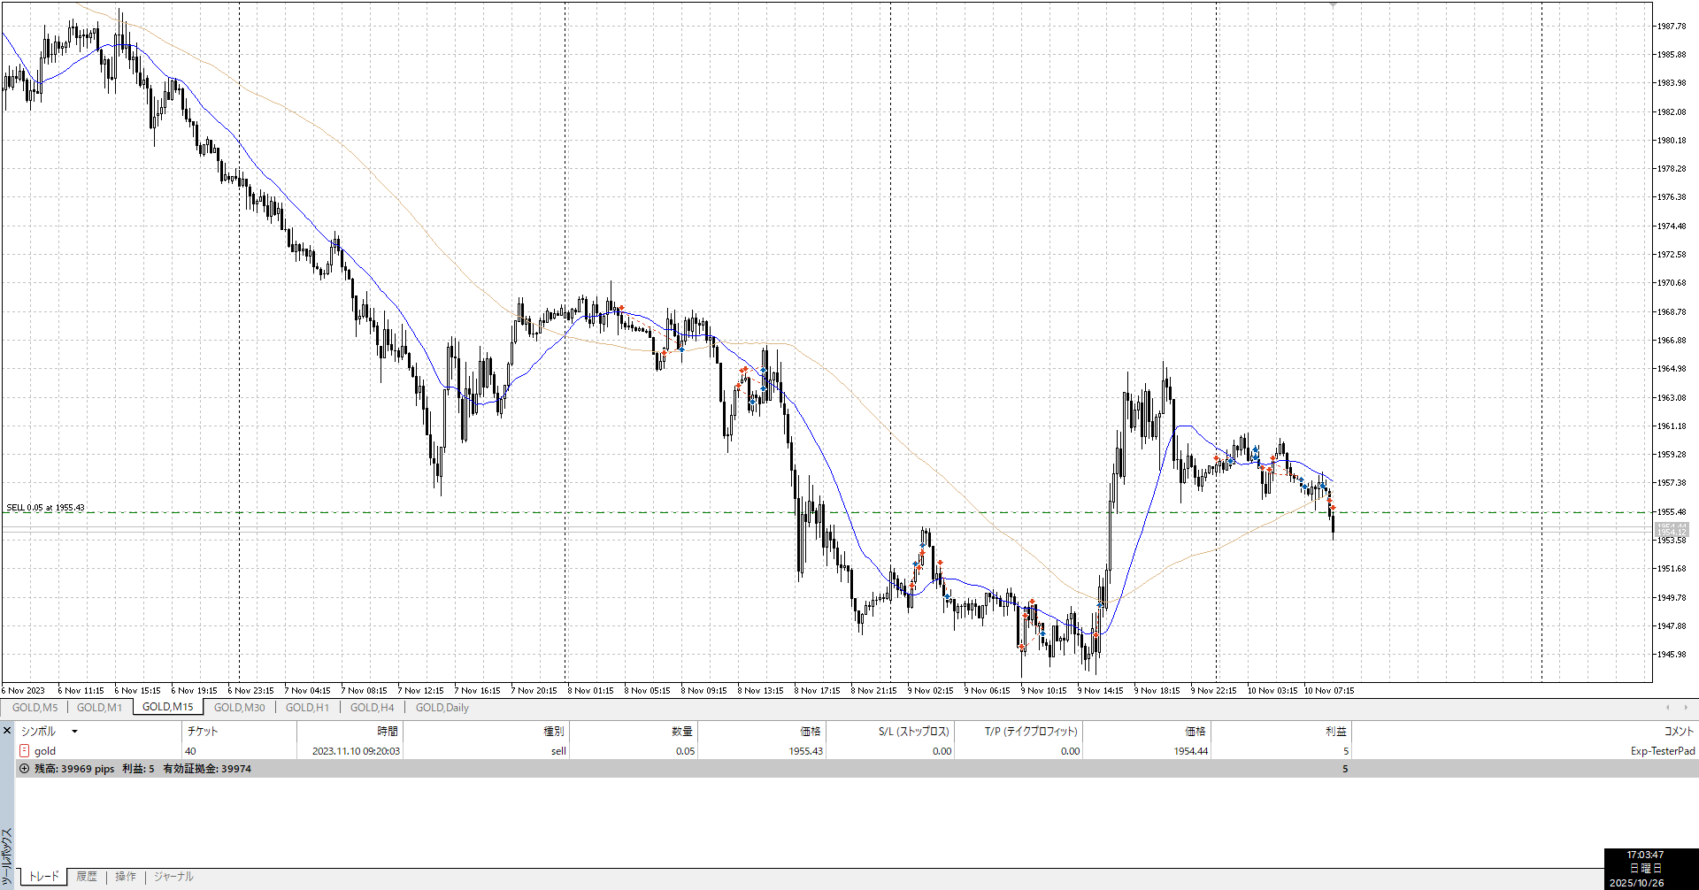Open the GOLD,Daily chart tab

442,708
